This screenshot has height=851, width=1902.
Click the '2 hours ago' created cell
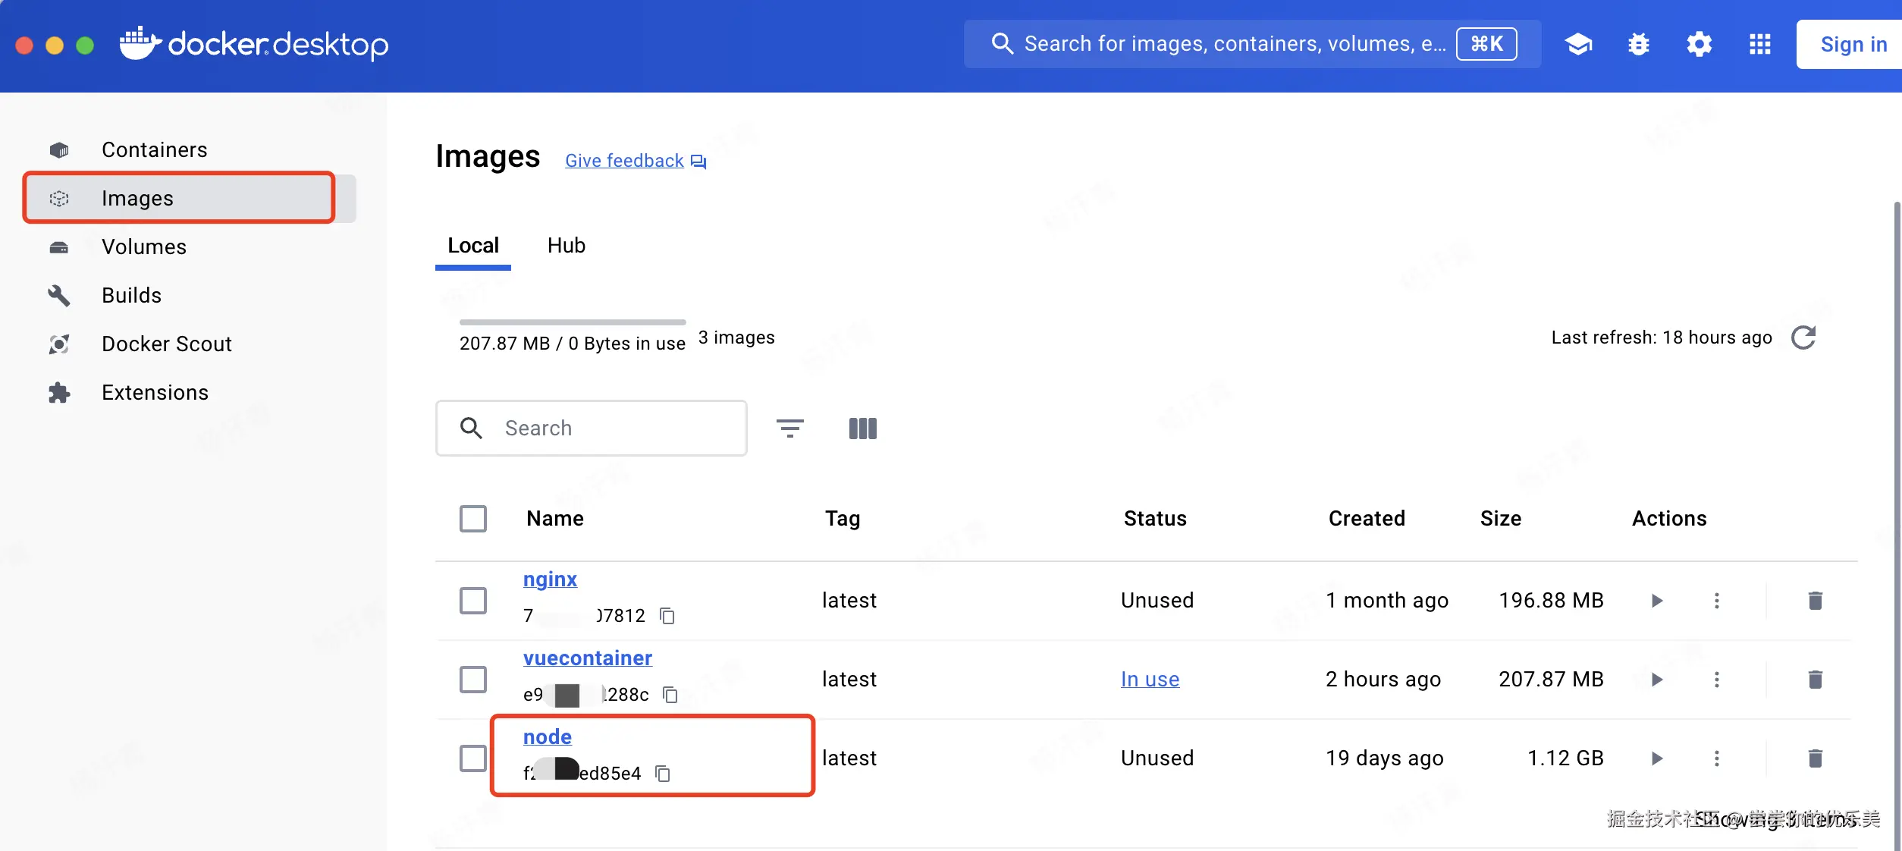1383,680
